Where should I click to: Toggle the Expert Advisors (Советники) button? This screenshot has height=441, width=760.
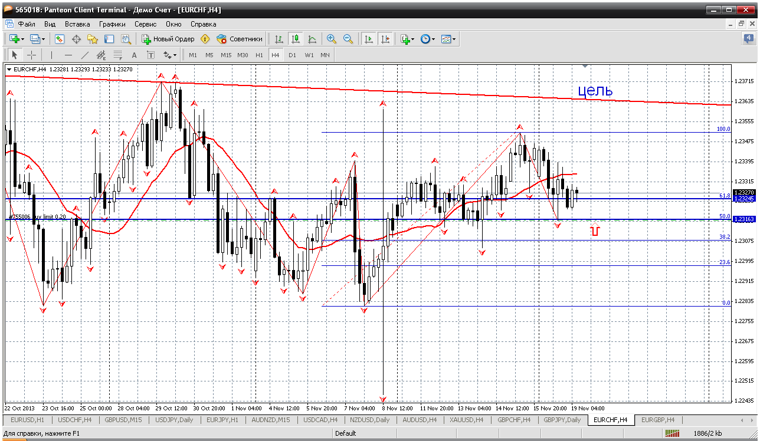(240, 39)
